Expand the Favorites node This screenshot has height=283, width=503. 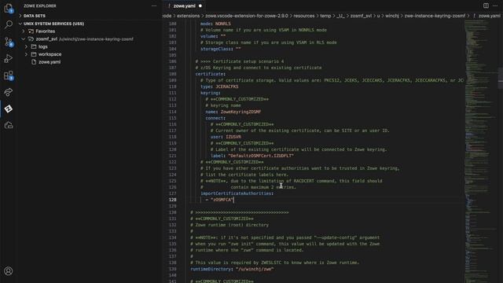point(24,31)
